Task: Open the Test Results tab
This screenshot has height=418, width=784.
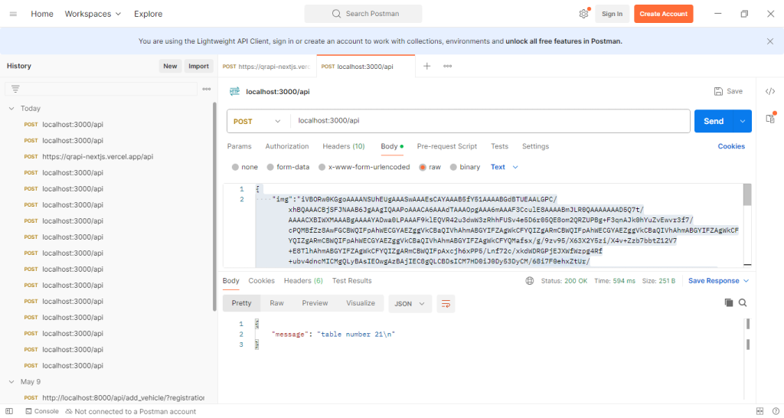Action: click(352, 281)
